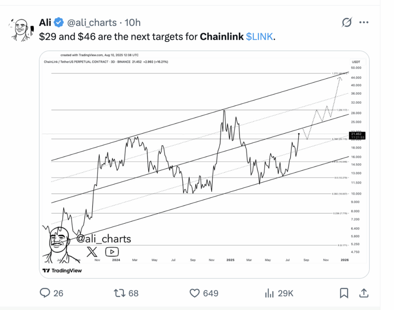This screenshot has height=310, width=394.
Task: Click the display name Ali
Action: tap(45, 23)
